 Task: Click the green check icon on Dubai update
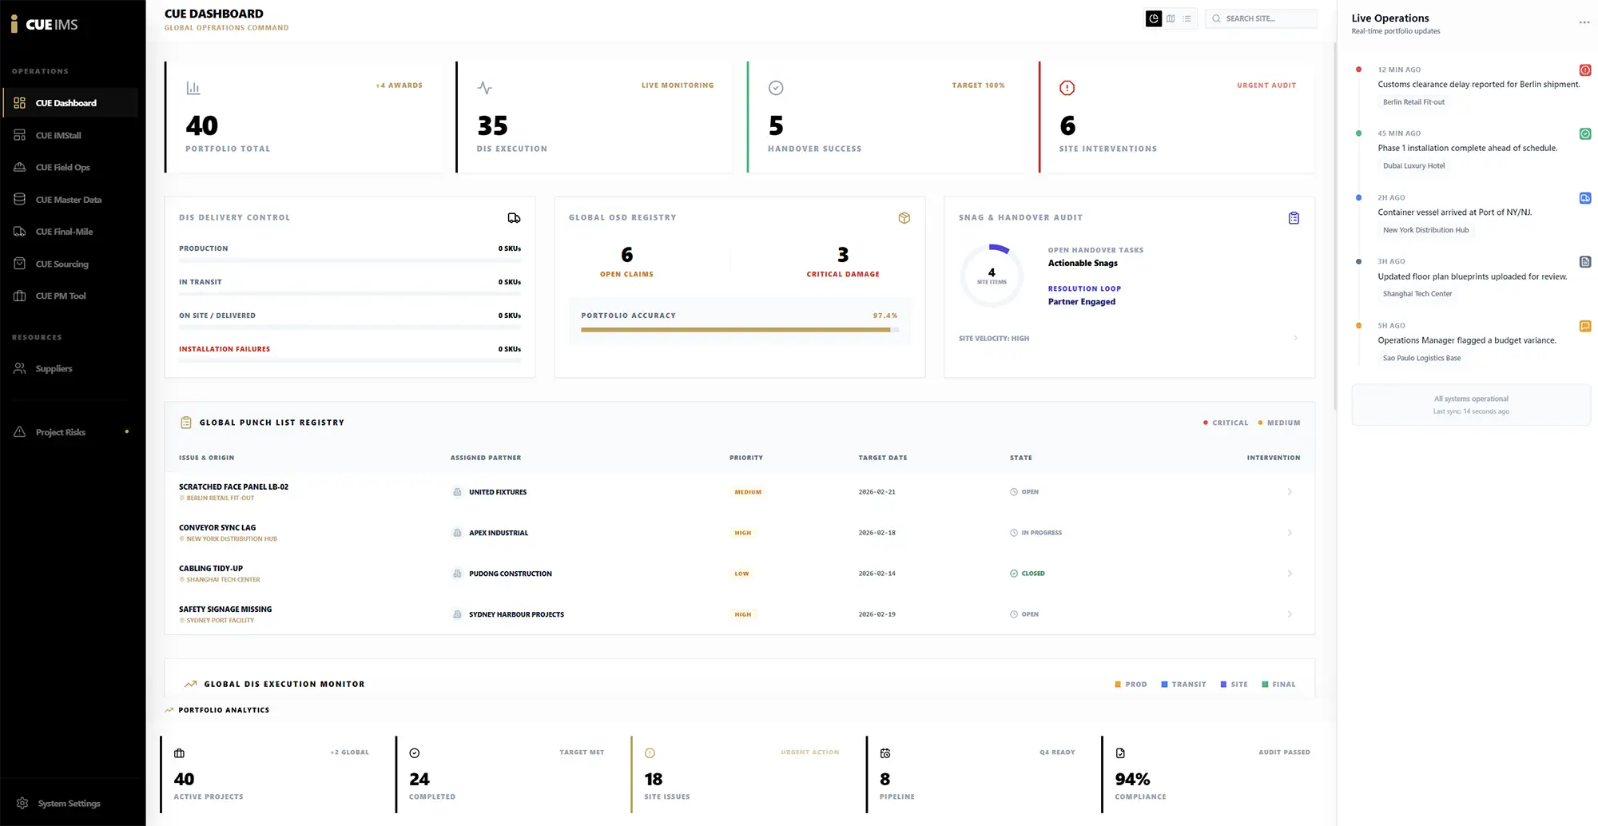pyautogui.click(x=1585, y=134)
